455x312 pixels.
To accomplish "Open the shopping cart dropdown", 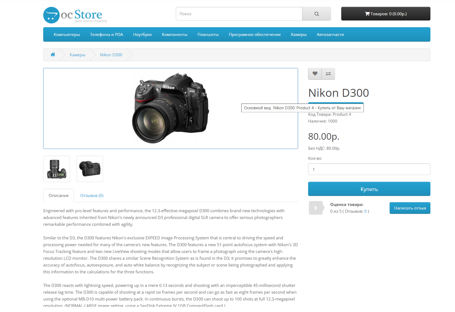I will [x=385, y=14].
